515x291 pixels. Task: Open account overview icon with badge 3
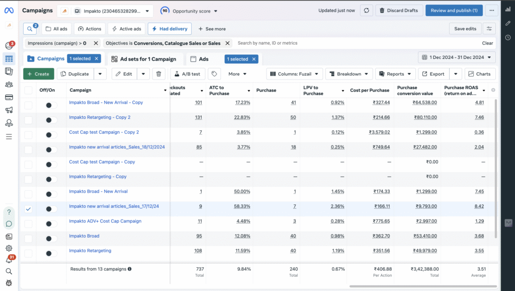click(9, 45)
